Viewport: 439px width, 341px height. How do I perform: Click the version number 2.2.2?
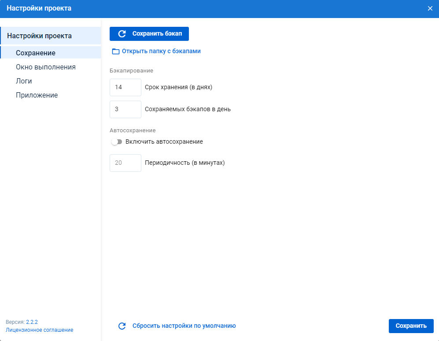(32, 322)
